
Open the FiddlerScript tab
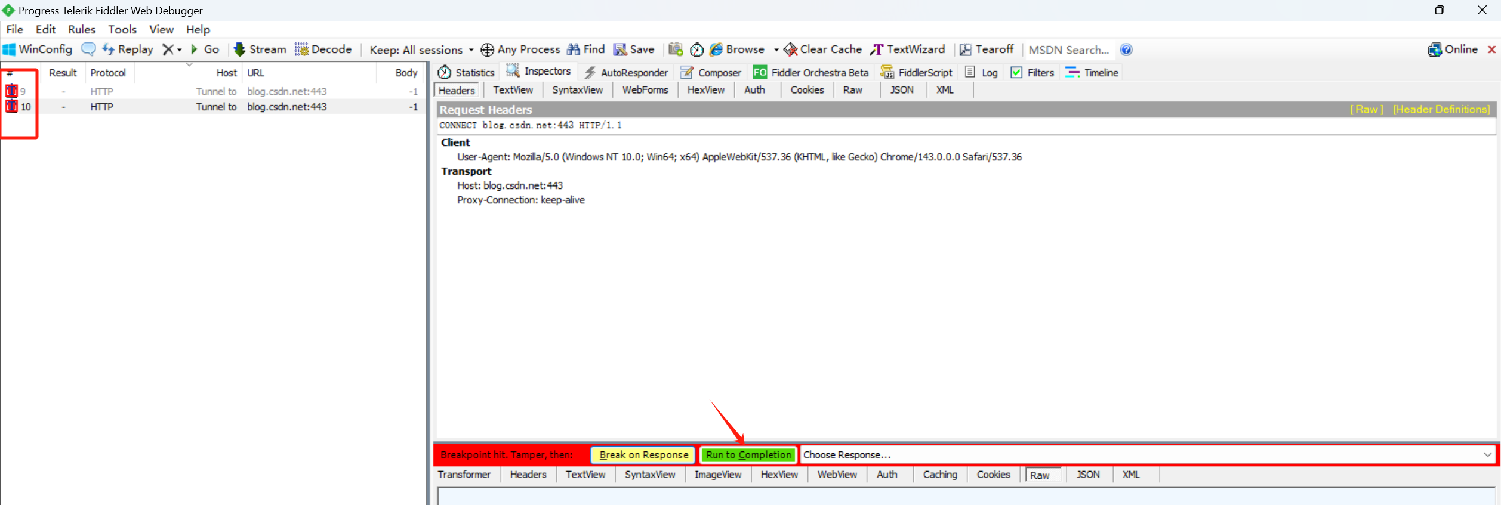tap(916, 73)
